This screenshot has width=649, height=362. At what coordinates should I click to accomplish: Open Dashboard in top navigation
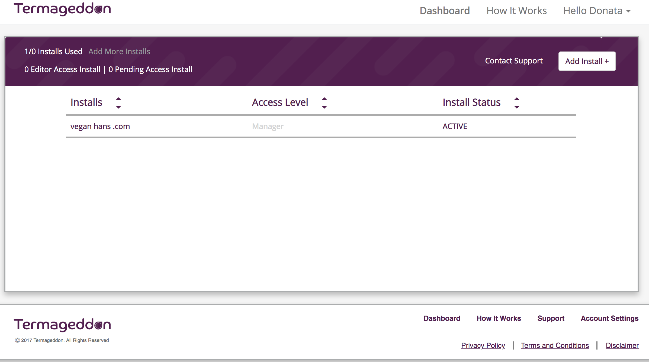click(x=445, y=11)
